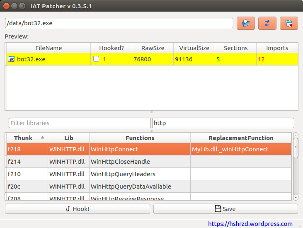The height and width of the screenshot is (228, 303).
Task: Select the WinHttpQueryDataAvailable function row
Action: point(131,187)
